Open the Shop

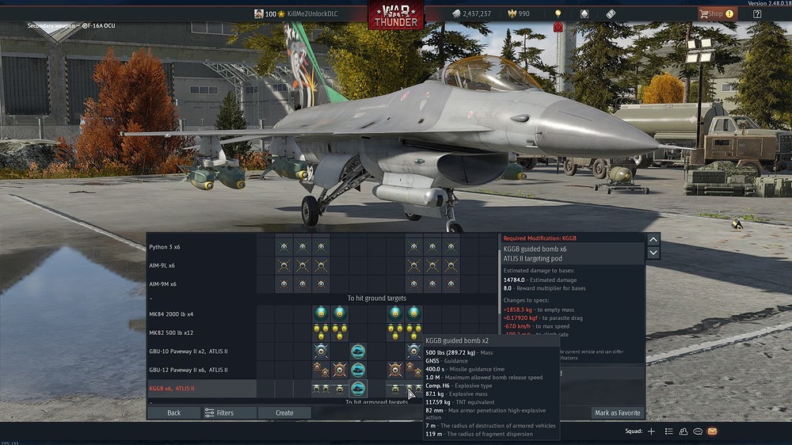(717, 13)
